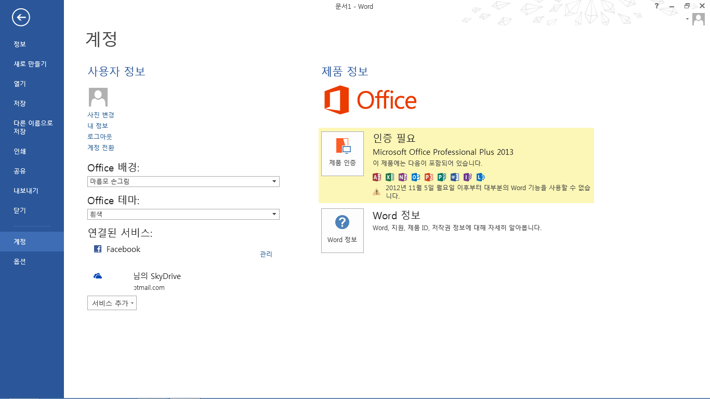Click the Word icon in product list
This screenshot has width=710, height=399.
[455, 177]
